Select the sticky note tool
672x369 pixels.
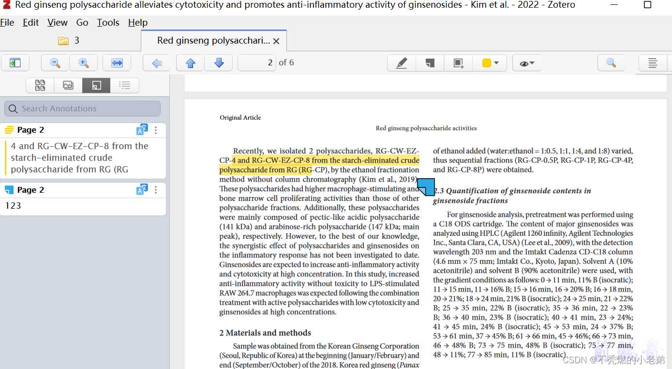[x=430, y=63]
